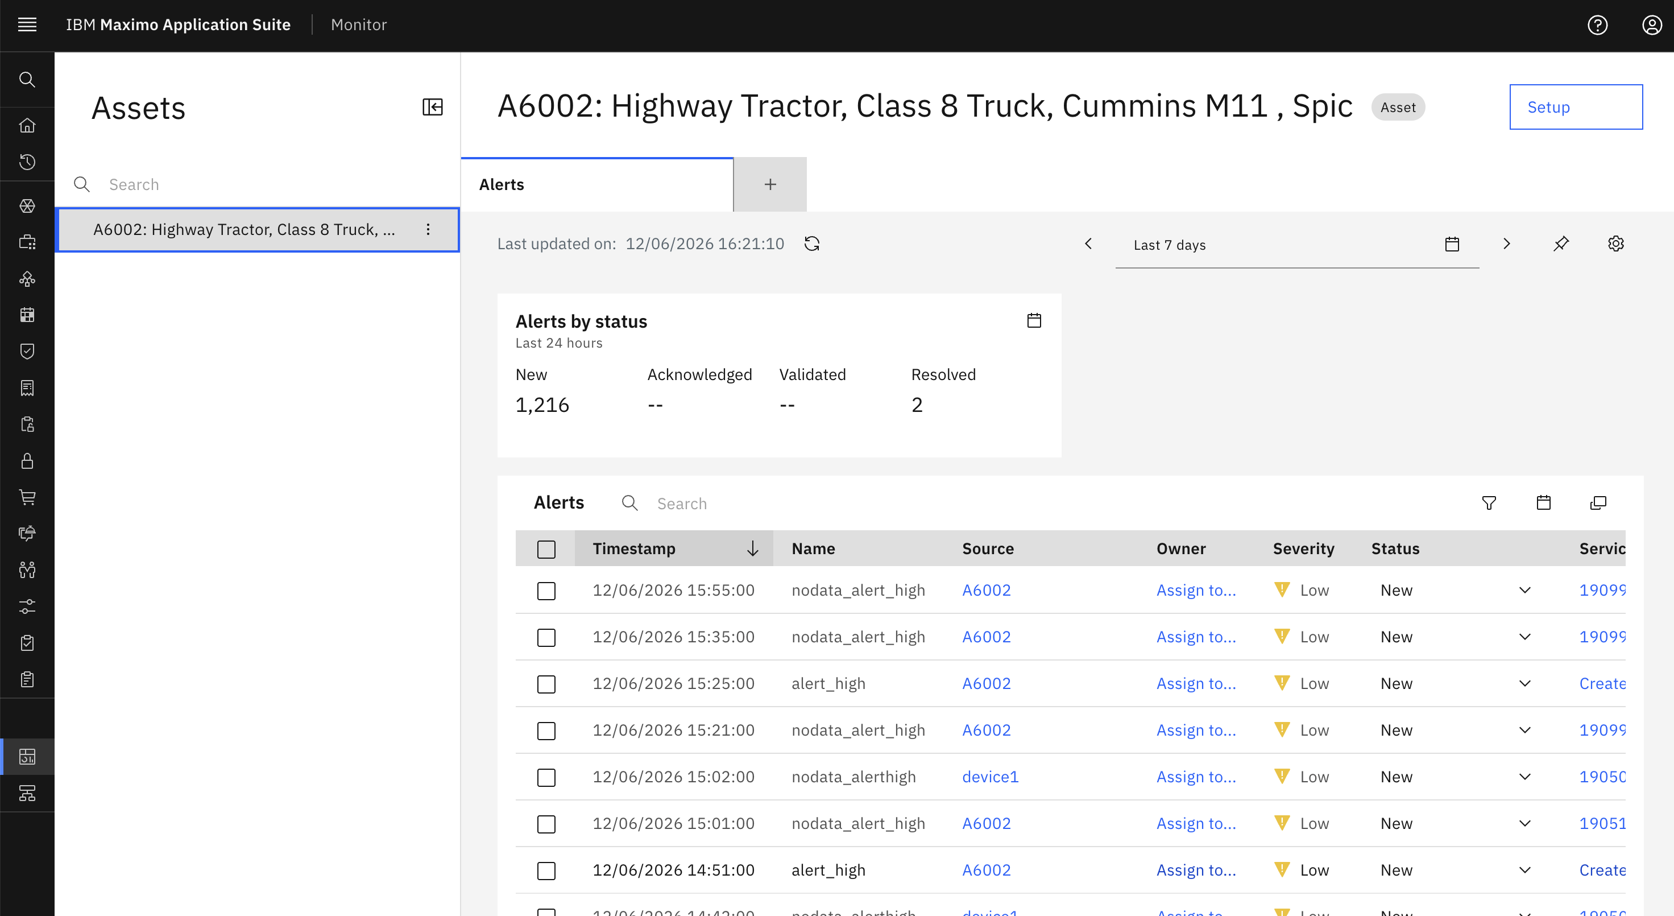Viewport: 1674px width, 916px height.
Task: Select all alerts checkbox in header
Action: (x=546, y=550)
